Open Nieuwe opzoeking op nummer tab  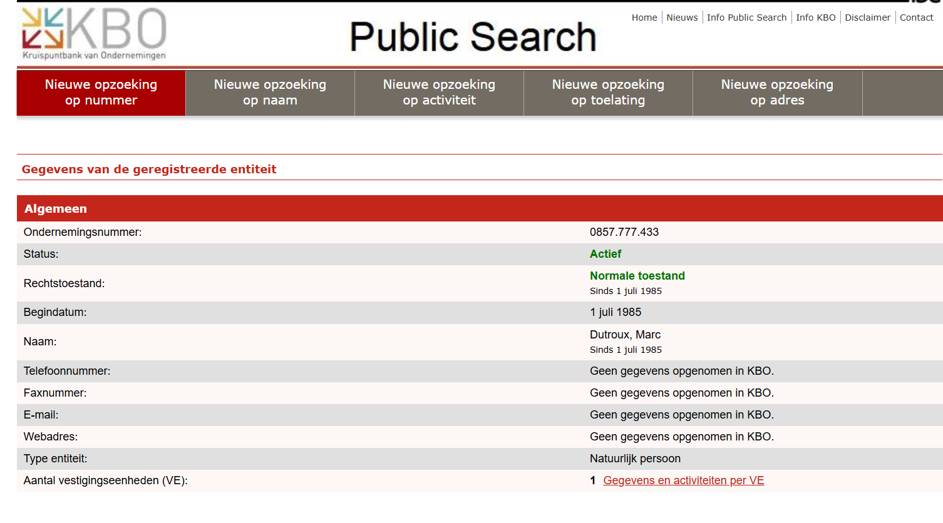pyautogui.click(x=101, y=93)
